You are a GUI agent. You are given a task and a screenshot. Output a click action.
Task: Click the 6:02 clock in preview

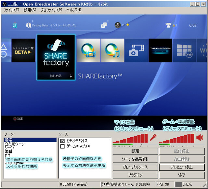point(193,25)
